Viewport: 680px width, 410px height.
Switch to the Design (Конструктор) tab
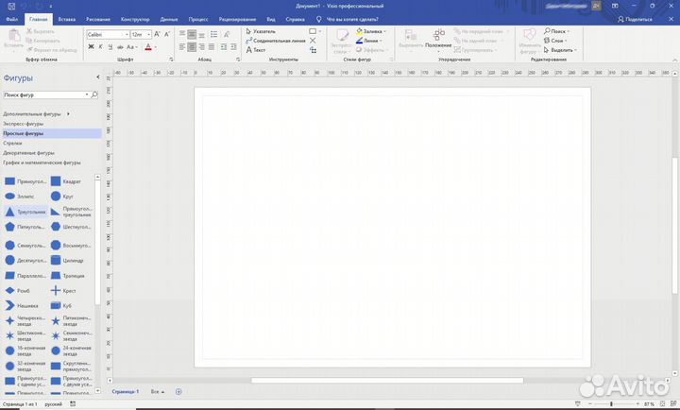pyautogui.click(x=135, y=19)
